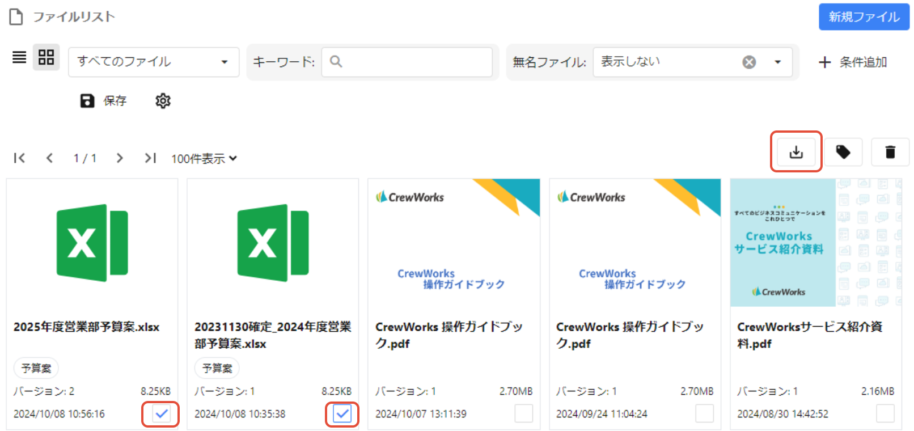Switch to list view icon
The height and width of the screenshot is (431, 914).
[19, 57]
